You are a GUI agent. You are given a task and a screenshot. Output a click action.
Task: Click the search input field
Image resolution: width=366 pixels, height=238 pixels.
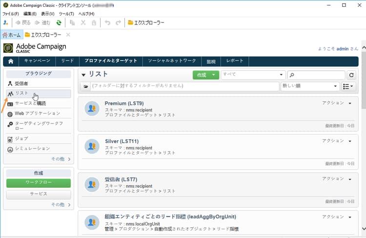(316, 75)
